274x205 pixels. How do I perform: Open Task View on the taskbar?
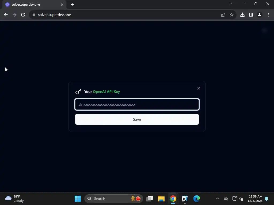coord(150,199)
